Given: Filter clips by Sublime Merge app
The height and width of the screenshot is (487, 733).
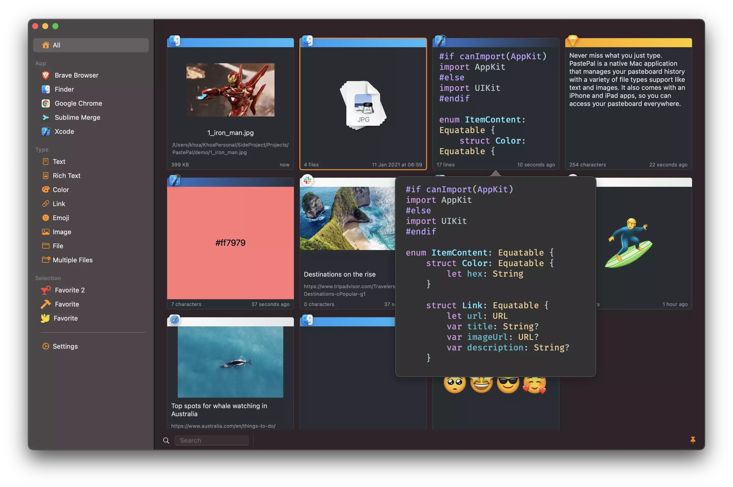Looking at the screenshot, I should [77, 117].
